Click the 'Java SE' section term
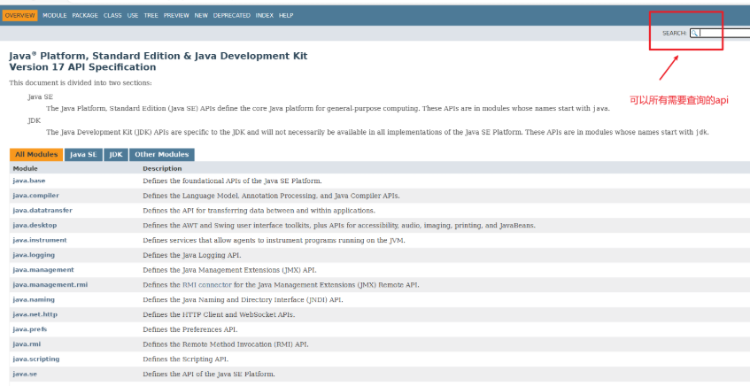Image resolution: width=750 pixels, height=386 pixels. coord(40,96)
